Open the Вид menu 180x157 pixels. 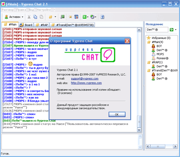click(x=31, y=10)
